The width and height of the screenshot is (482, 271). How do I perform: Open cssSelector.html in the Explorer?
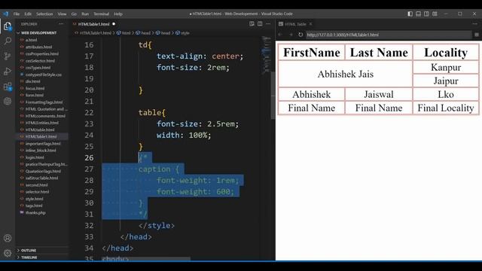pos(40,61)
